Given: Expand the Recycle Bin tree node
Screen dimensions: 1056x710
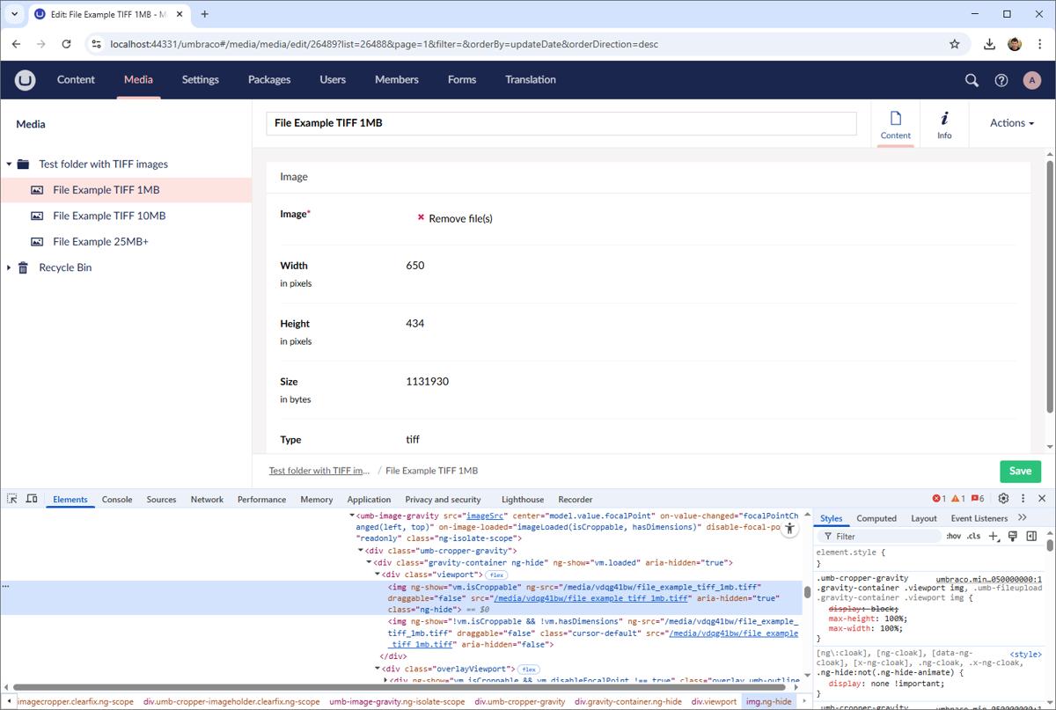Looking at the screenshot, I should click(10, 267).
